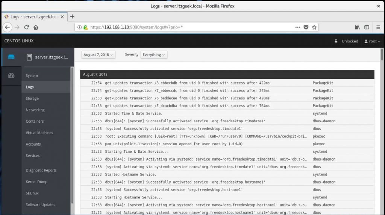Screen dimensions: 385x215
Task: Click the Unlocked padlock icon
Action: (336, 41)
